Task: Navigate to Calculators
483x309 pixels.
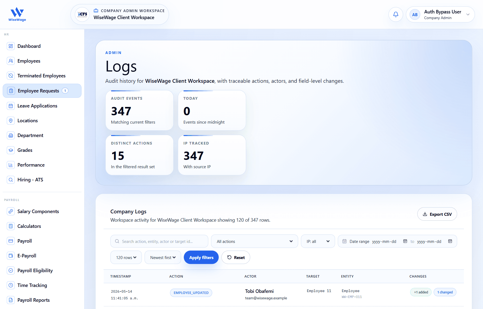Action: tap(42, 226)
